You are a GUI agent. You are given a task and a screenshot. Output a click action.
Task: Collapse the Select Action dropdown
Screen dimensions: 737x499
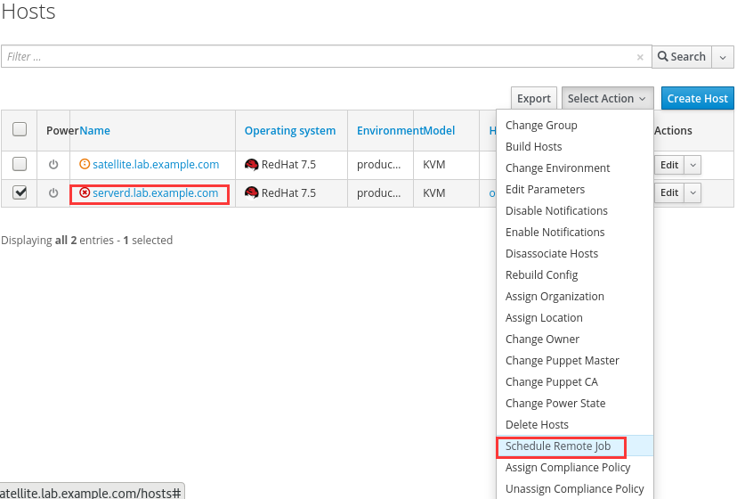click(x=608, y=99)
